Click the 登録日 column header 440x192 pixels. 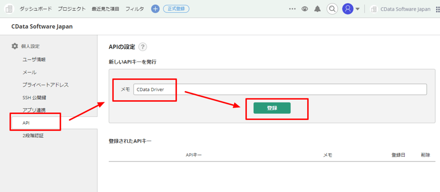click(398, 155)
